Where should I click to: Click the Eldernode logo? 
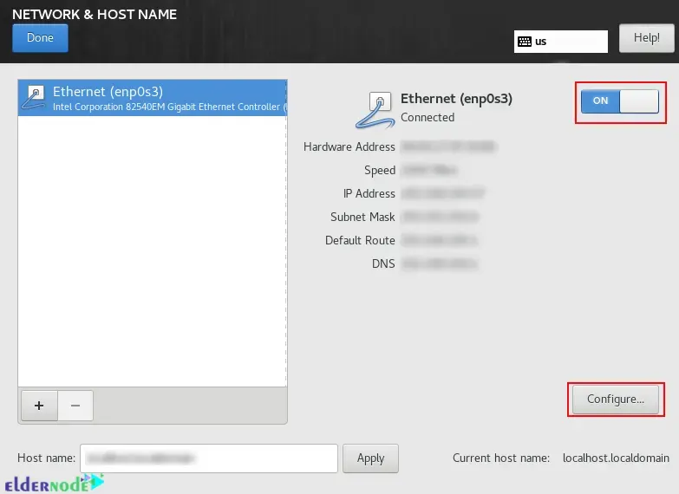(54, 484)
